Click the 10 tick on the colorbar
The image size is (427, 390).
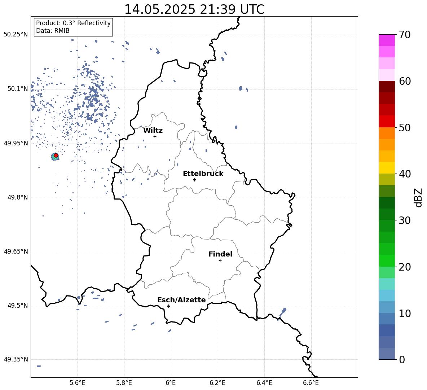tap(405, 313)
